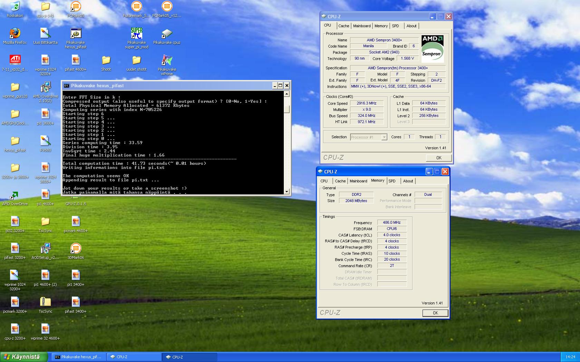Open About tab in lower CPU-Z window
This screenshot has width=580, height=362.
(408, 181)
